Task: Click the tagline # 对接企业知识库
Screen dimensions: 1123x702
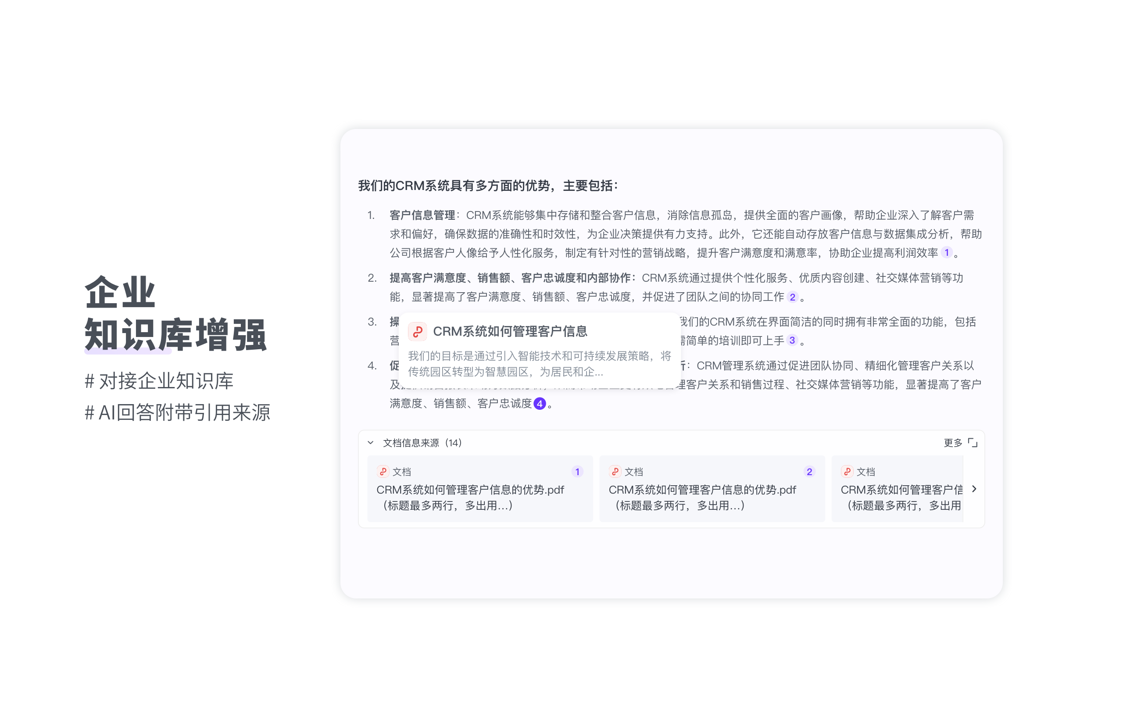Action: point(159,381)
